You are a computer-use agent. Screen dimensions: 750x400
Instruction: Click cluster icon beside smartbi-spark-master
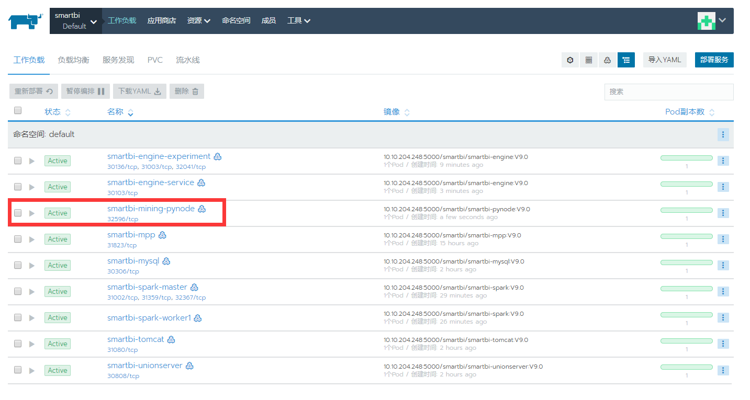[194, 287]
